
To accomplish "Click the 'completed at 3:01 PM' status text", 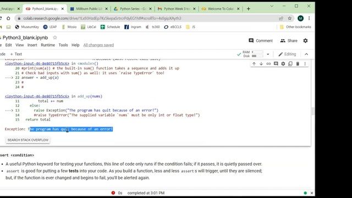I will tap(146, 193).
